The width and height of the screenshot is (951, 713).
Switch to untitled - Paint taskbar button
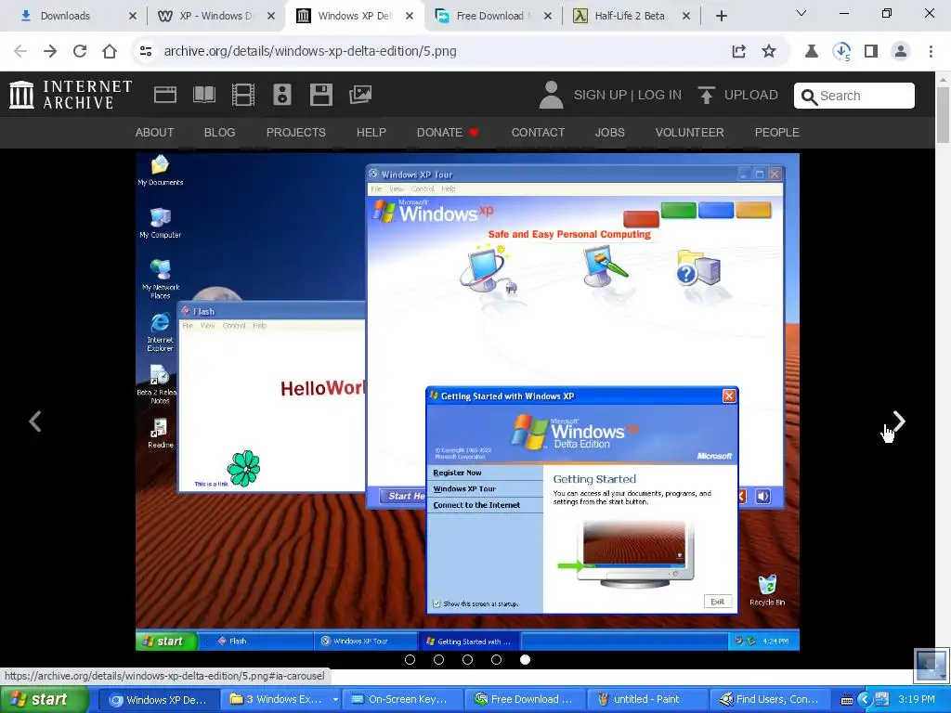point(647,700)
